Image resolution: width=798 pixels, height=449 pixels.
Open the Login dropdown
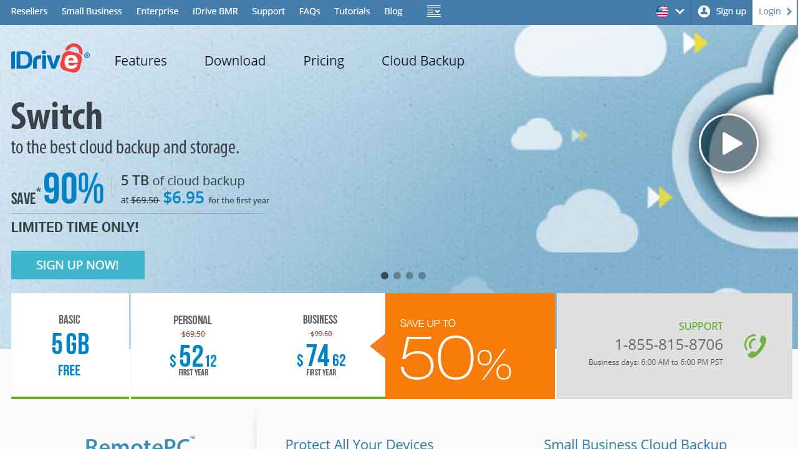tap(775, 12)
